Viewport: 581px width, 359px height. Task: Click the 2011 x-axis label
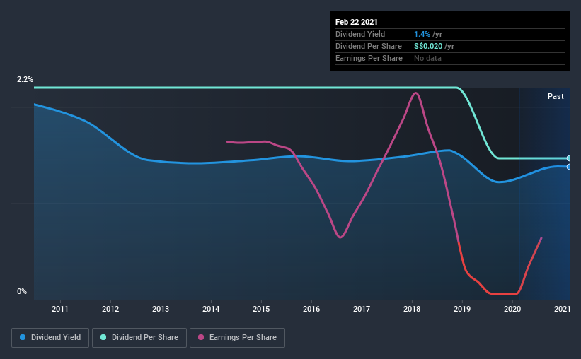(x=60, y=309)
